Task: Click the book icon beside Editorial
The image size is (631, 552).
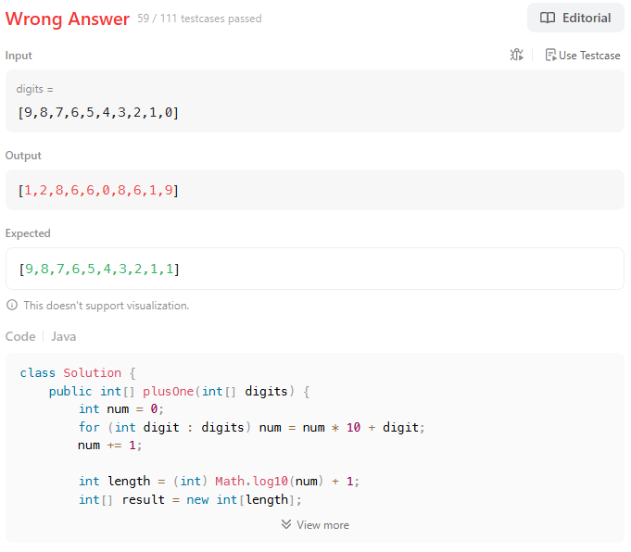Action: coord(548,18)
